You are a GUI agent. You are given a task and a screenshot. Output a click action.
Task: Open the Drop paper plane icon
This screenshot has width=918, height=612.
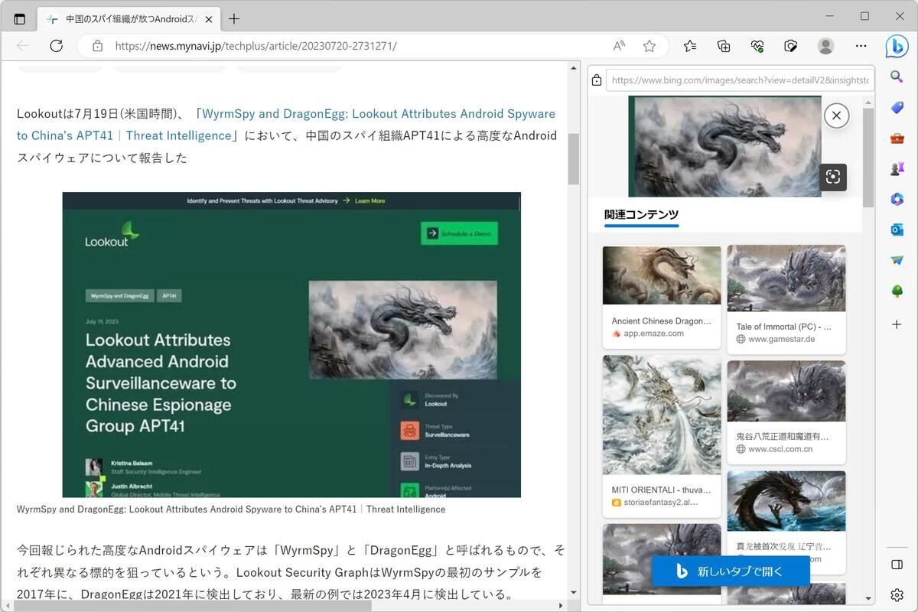click(897, 260)
